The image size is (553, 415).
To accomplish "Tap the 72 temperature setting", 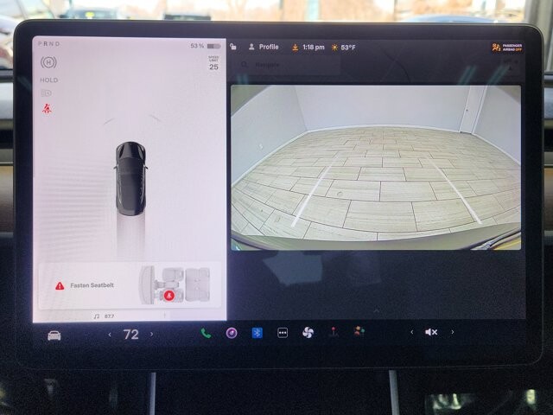I will pos(130,335).
